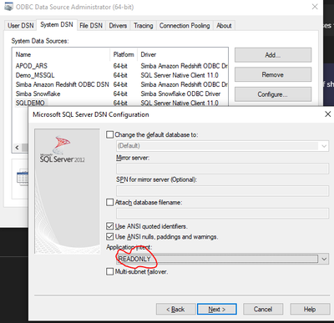Image resolution: width=334 pixels, height=323 pixels.
Task: Click the Mirror server input field
Action: tap(222, 169)
